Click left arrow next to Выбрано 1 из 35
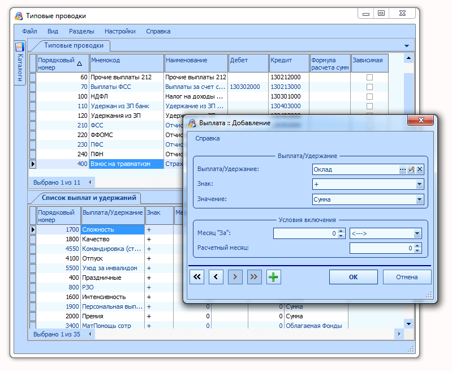 point(90,334)
